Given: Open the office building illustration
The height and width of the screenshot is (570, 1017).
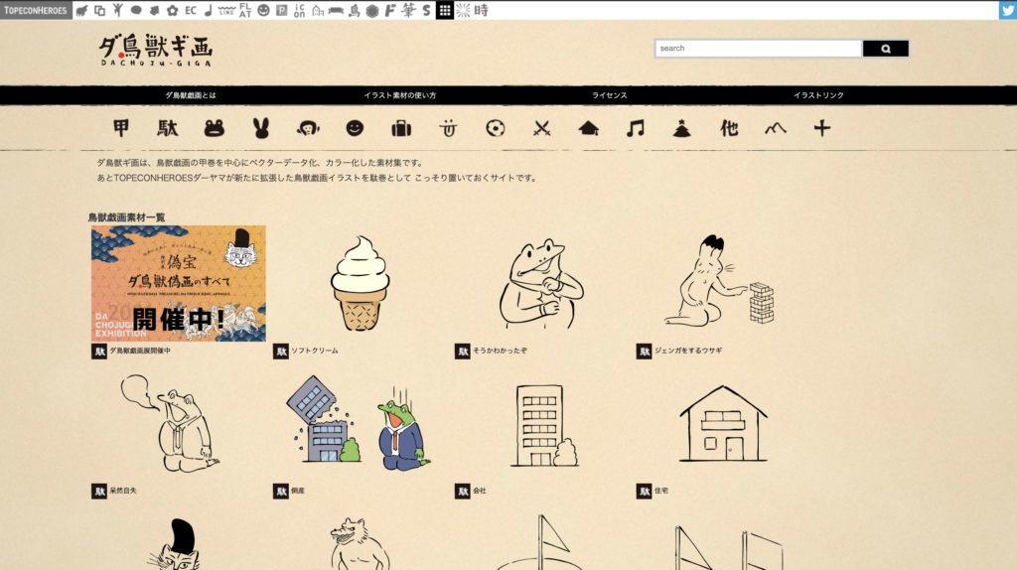Looking at the screenshot, I should tap(544, 426).
